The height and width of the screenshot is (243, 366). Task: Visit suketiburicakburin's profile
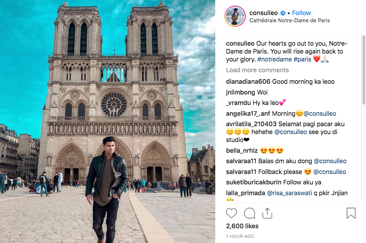(x=254, y=182)
